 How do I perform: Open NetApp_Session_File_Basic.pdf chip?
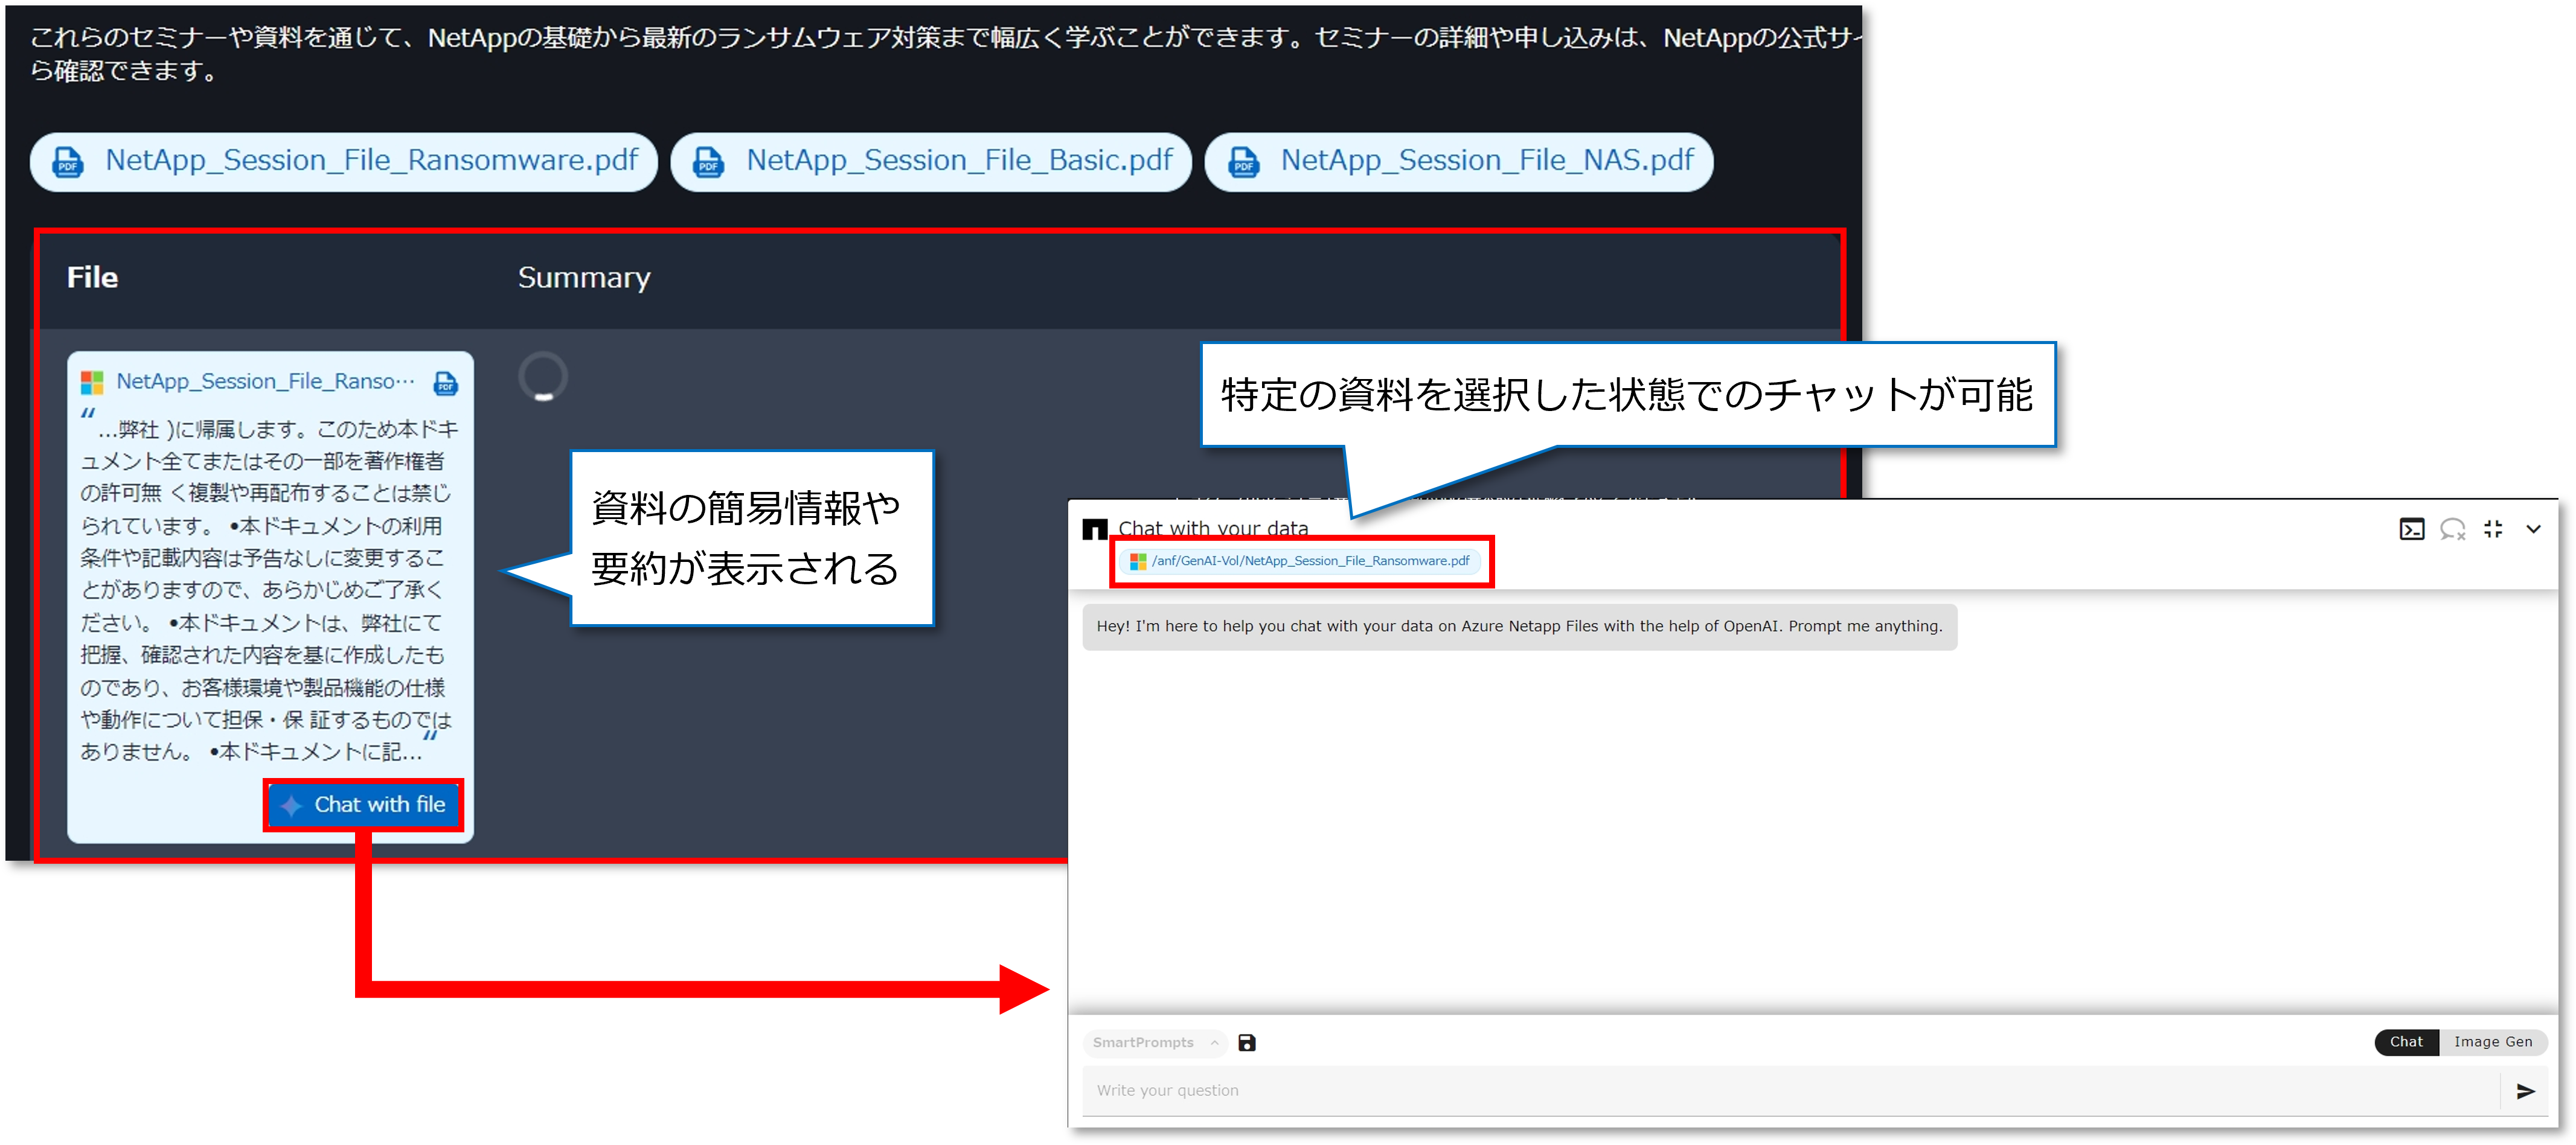click(931, 161)
